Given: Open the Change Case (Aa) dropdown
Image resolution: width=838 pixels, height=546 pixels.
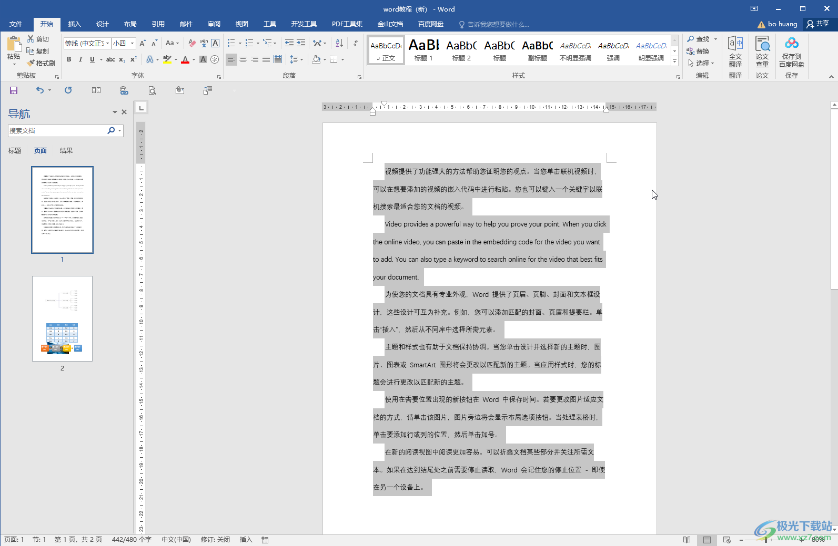Looking at the screenshot, I should tap(172, 43).
